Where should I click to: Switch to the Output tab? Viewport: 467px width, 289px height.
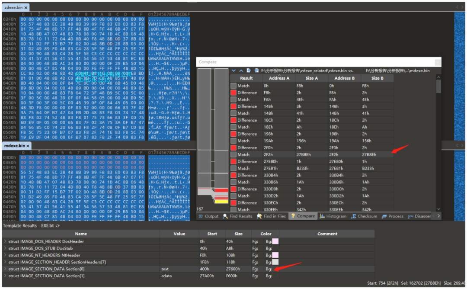point(208,216)
